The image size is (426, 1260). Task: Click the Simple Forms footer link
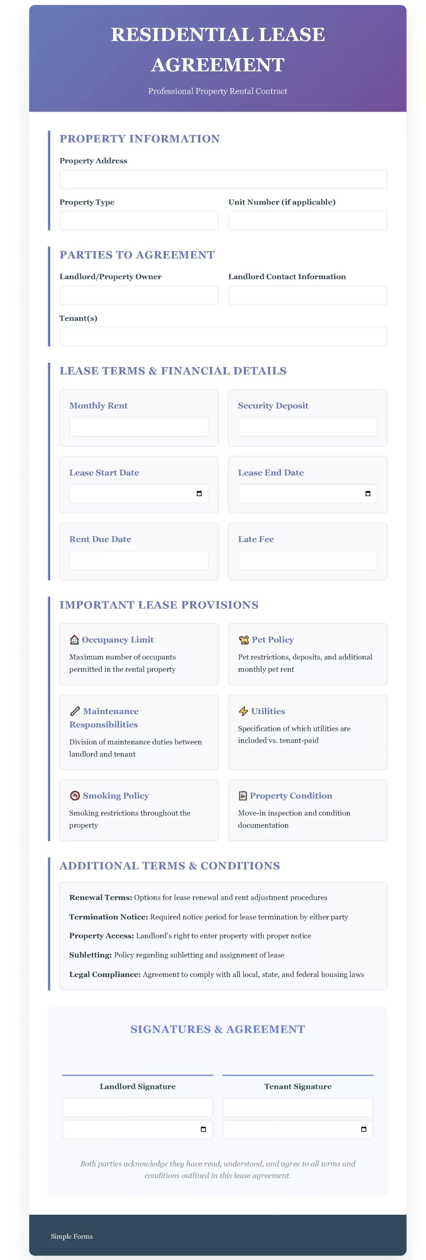pos(72,1236)
